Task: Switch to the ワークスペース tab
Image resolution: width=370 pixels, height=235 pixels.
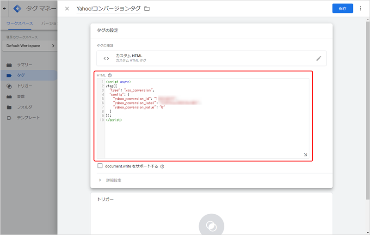Action: 19,24
